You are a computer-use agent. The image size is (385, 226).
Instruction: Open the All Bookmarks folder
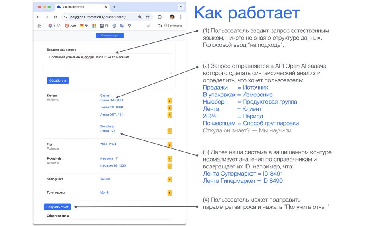point(170,26)
